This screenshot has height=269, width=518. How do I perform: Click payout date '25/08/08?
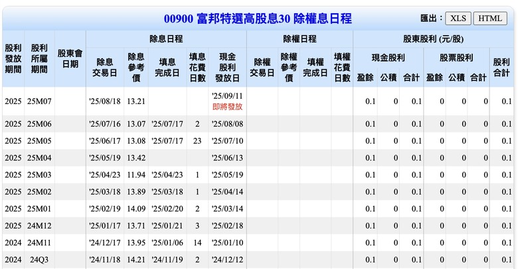coord(227,124)
